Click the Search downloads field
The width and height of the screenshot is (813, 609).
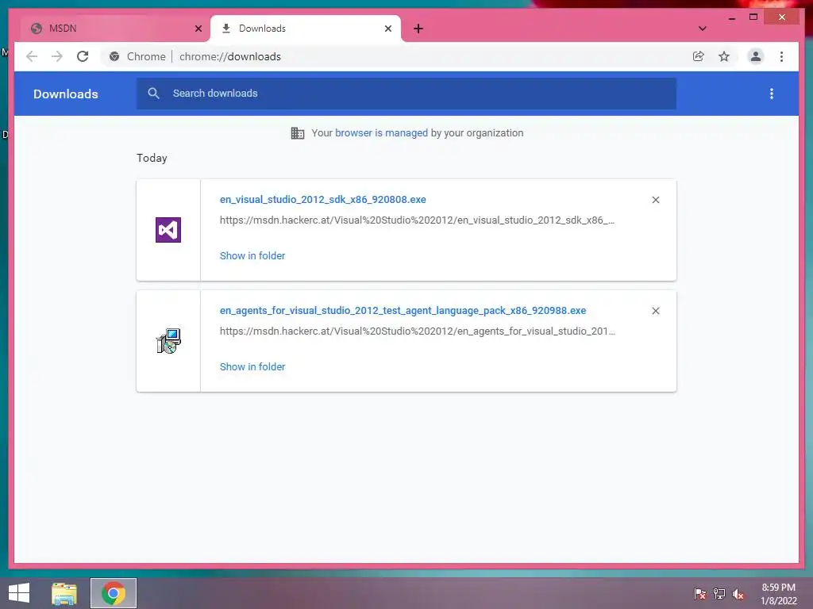click(406, 94)
